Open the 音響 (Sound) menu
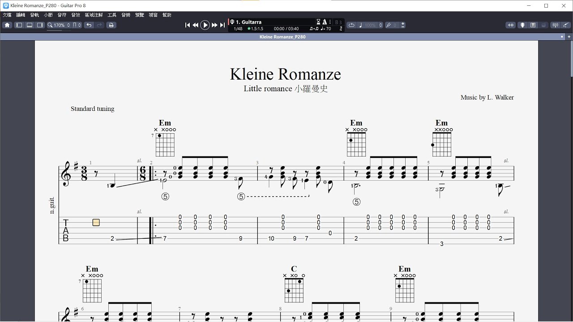The image size is (573, 322). pyautogui.click(x=126, y=15)
